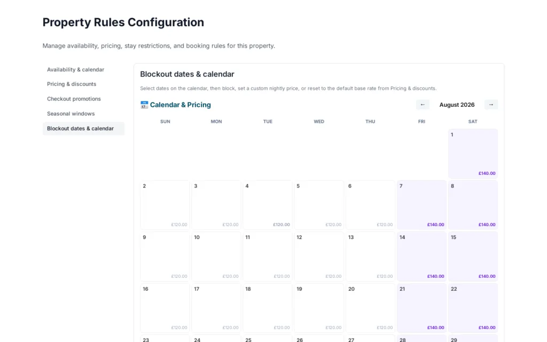The height and width of the screenshot is (342, 547).
Task: Choose August 17 date cell
Action: point(216,308)
